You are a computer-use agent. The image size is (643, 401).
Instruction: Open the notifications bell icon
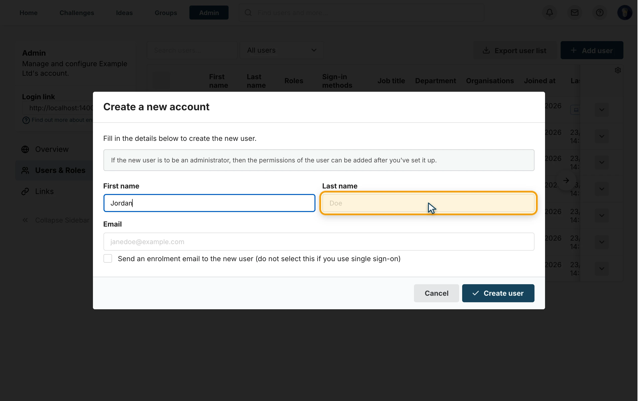550,13
